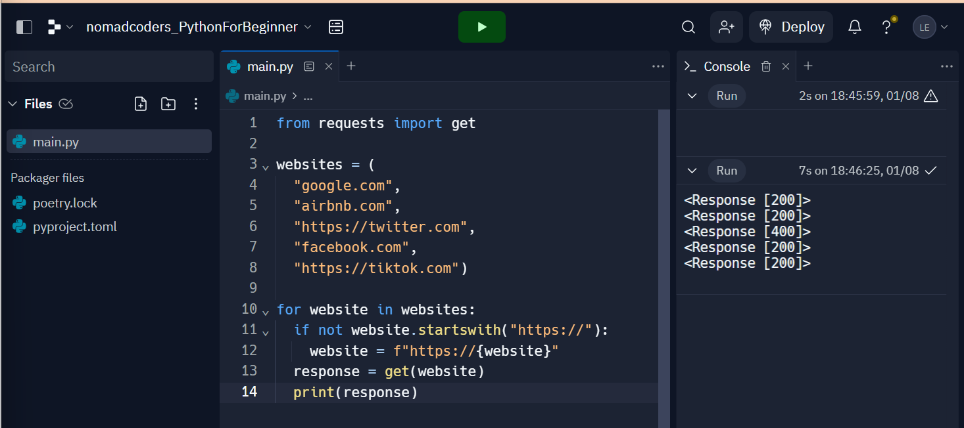Open the LE user avatar menu
This screenshot has height=428, width=964.
coord(930,27)
